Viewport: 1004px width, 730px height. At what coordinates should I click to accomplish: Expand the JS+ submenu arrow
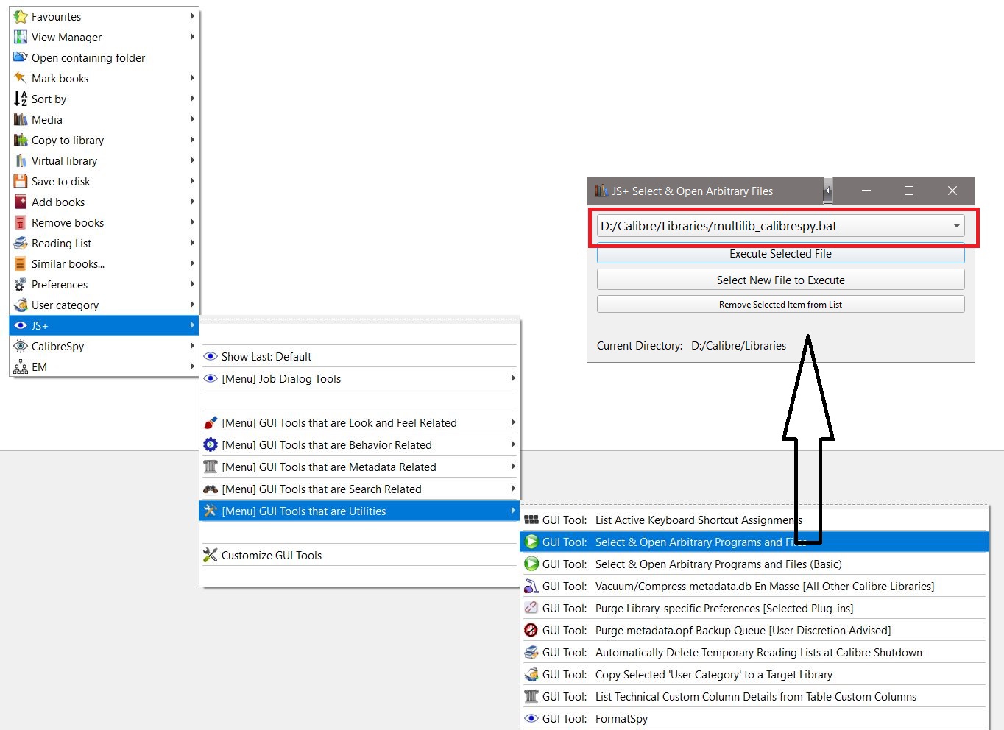[192, 325]
